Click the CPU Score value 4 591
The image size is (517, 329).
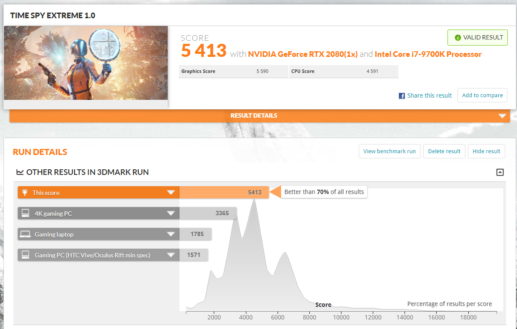372,71
